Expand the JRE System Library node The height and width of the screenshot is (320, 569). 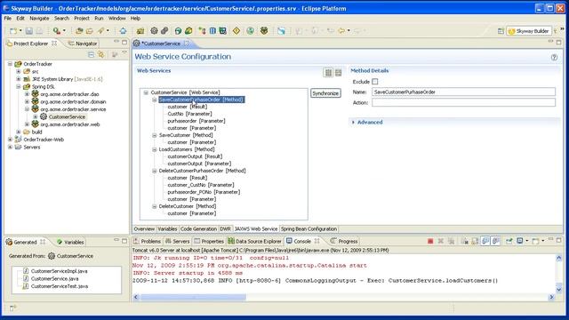[19, 79]
